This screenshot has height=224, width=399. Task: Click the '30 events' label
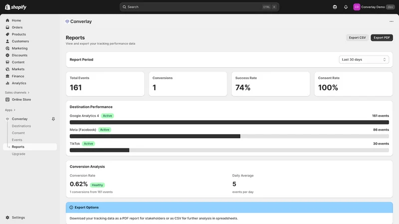(381, 144)
